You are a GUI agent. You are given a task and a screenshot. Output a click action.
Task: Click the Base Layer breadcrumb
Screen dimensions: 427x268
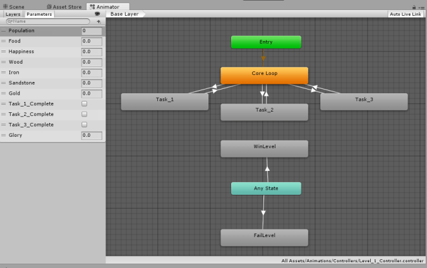125,14
